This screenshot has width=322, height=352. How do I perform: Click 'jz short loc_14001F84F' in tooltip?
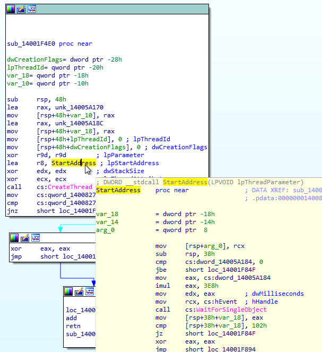pos(205,333)
